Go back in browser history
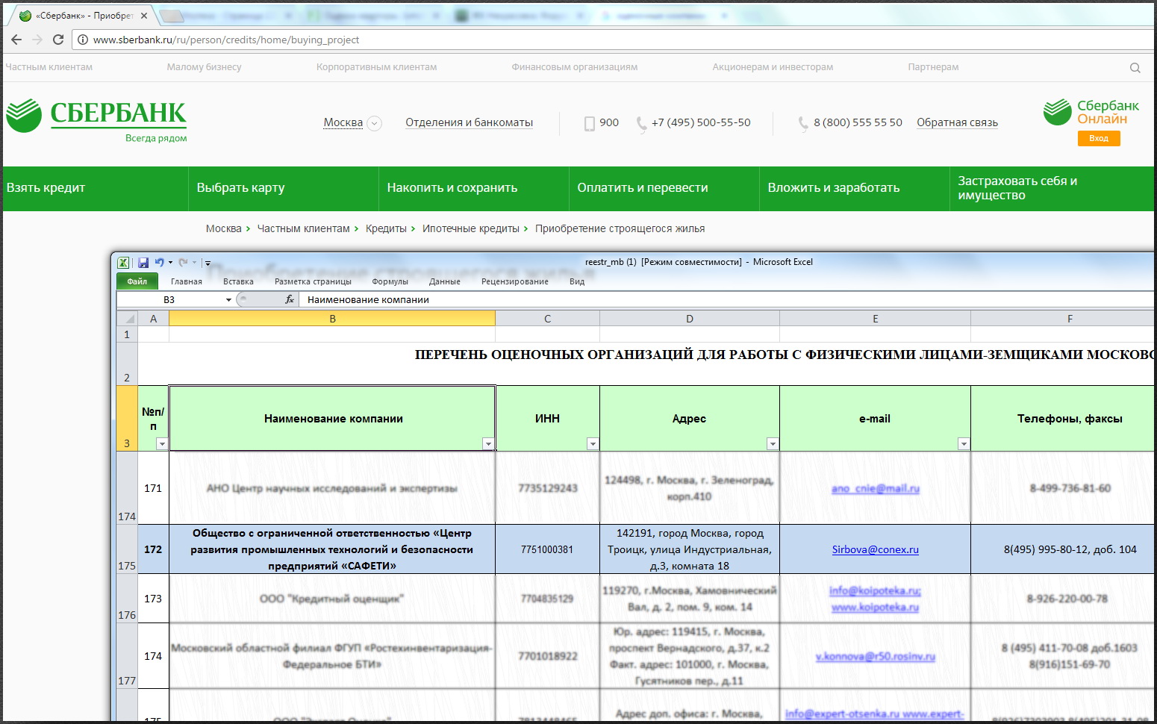1157x724 pixels. coord(16,40)
